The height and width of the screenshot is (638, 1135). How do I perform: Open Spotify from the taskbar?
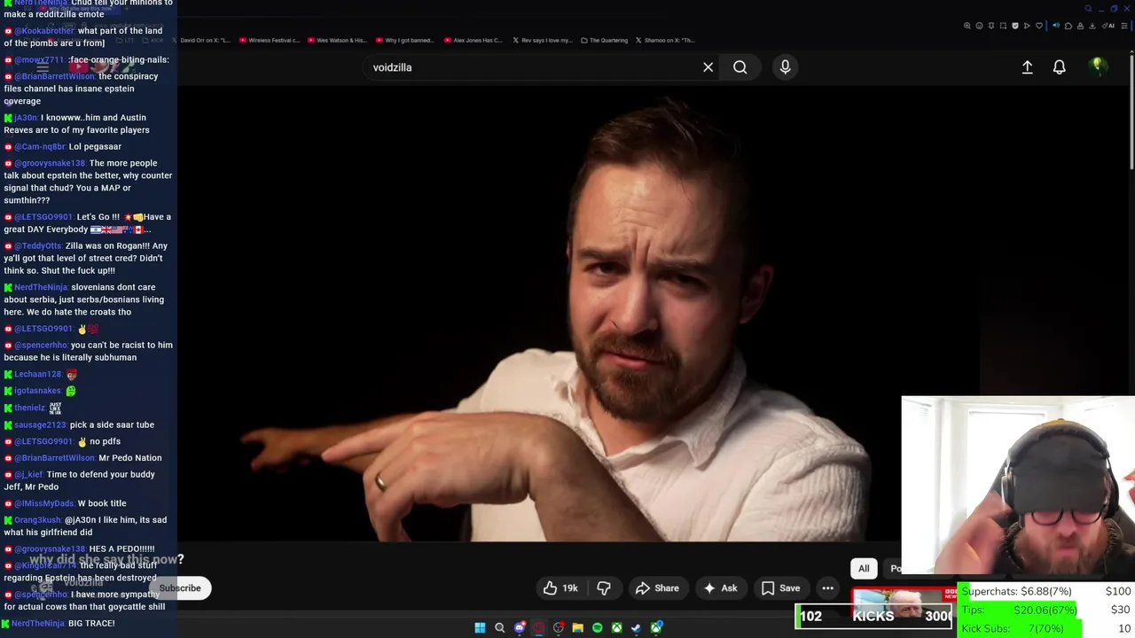pyautogui.click(x=598, y=627)
